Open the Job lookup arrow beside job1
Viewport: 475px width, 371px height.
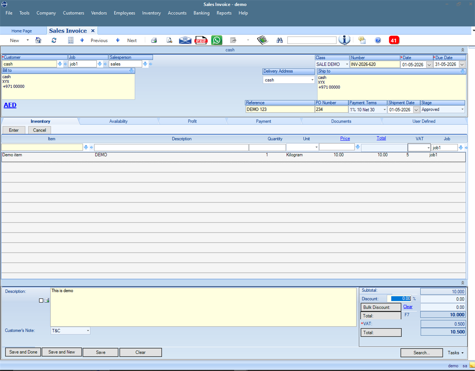pyautogui.click(x=100, y=64)
